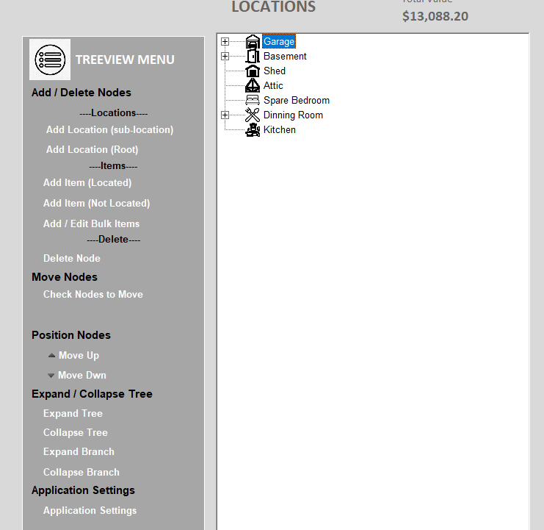Click the $13,088.20 total value
The image size is (544, 530).
(x=435, y=16)
